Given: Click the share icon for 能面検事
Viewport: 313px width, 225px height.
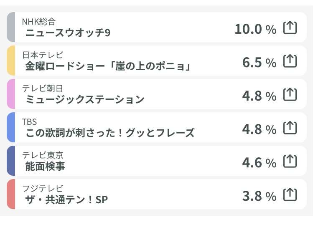Looking at the screenshot, I should pyautogui.click(x=290, y=161).
